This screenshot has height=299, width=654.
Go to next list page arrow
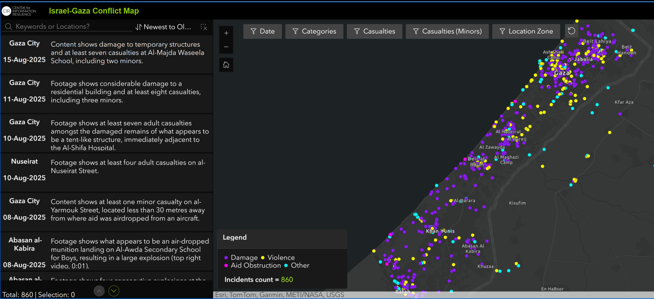pyautogui.click(x=114, y=291)
